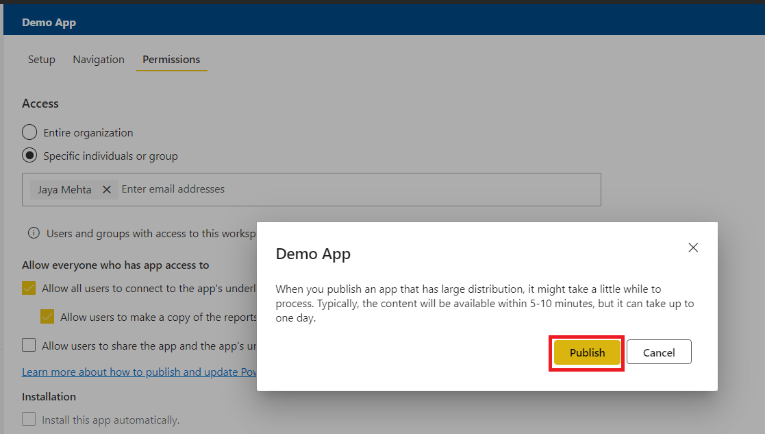Click the Publish button in the dialog

(x=586, y=352)
